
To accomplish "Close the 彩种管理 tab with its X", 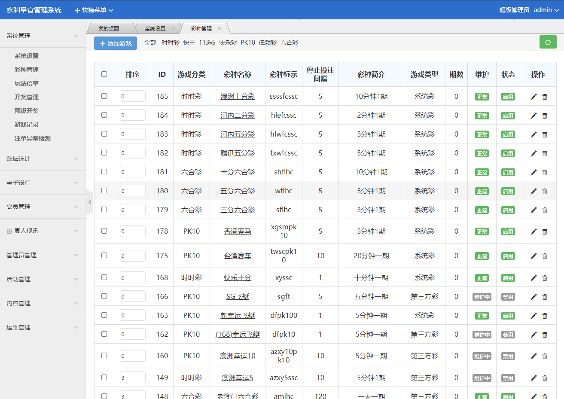I will pyautogui.click(x=220, y=29).
